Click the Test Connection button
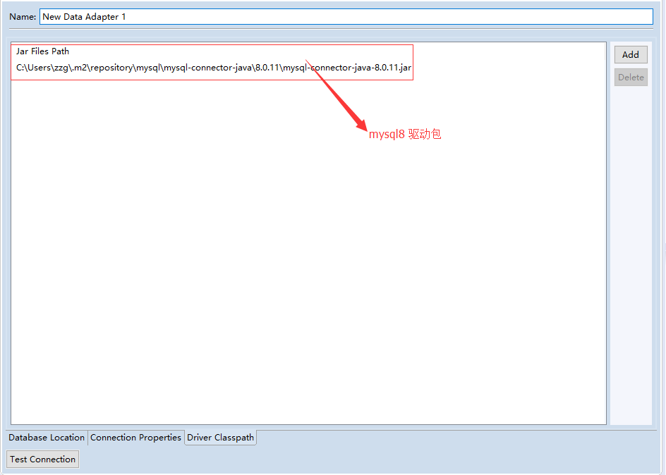 42,459
